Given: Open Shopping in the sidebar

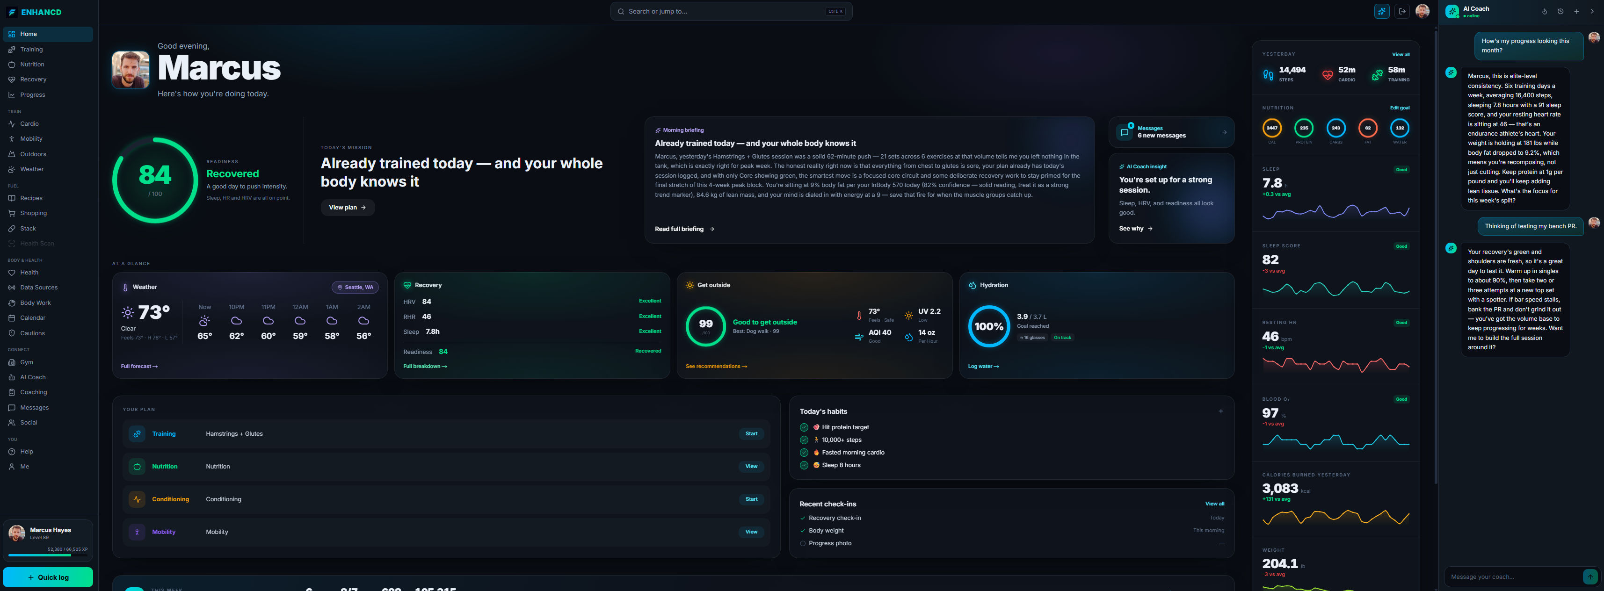Looking at the screenshot, I should tap(48, 213).
